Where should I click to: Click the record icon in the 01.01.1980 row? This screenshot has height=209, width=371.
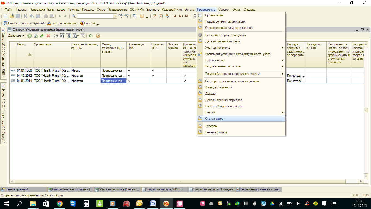point(13,70)
